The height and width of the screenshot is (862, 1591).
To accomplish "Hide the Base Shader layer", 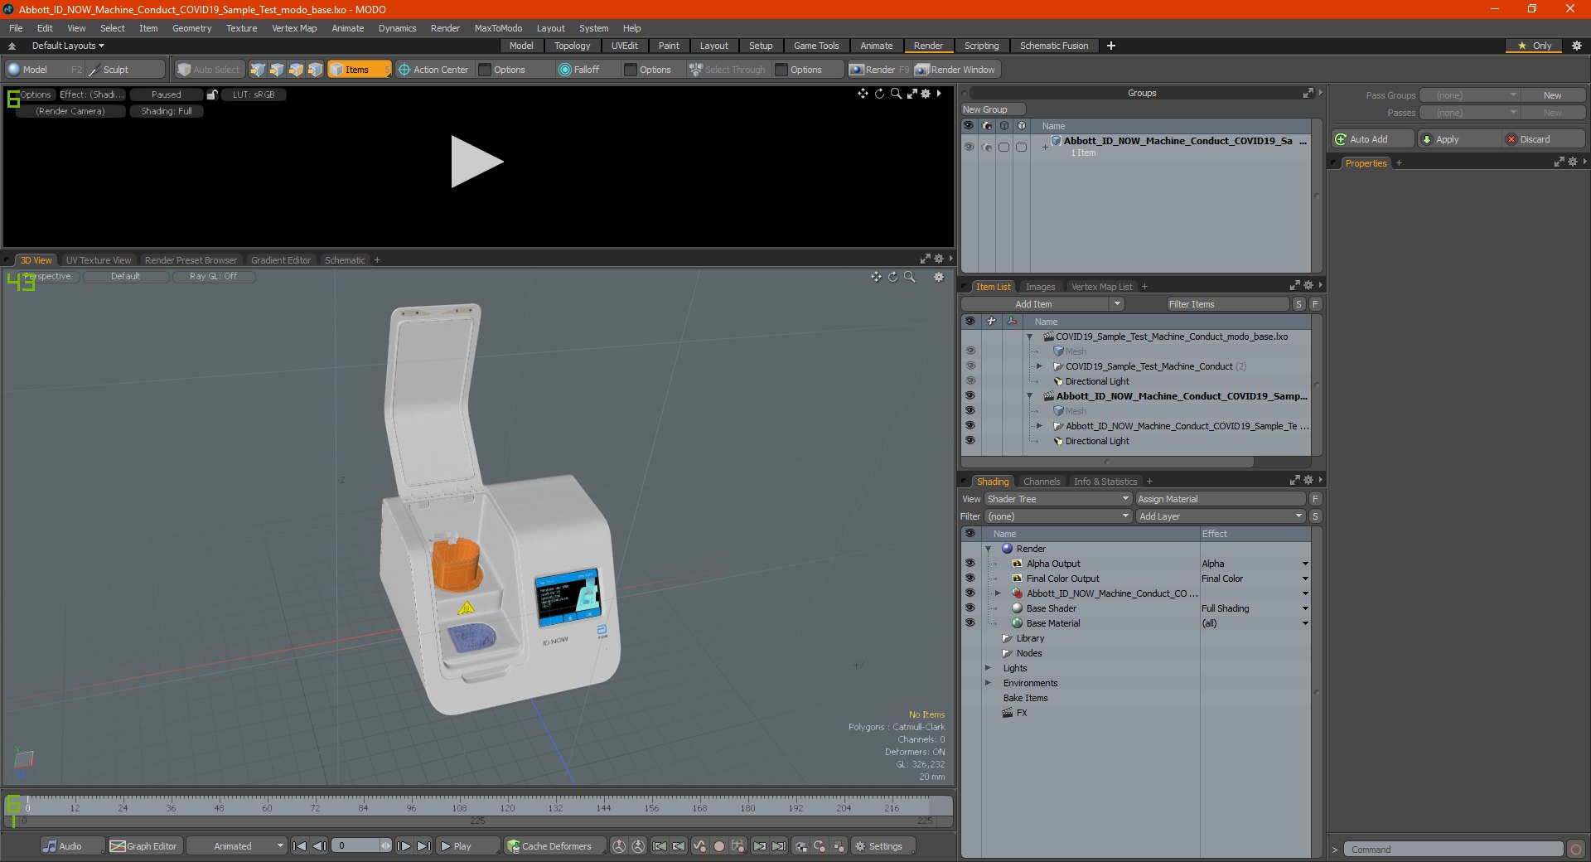I will click(x=970, y=608).
